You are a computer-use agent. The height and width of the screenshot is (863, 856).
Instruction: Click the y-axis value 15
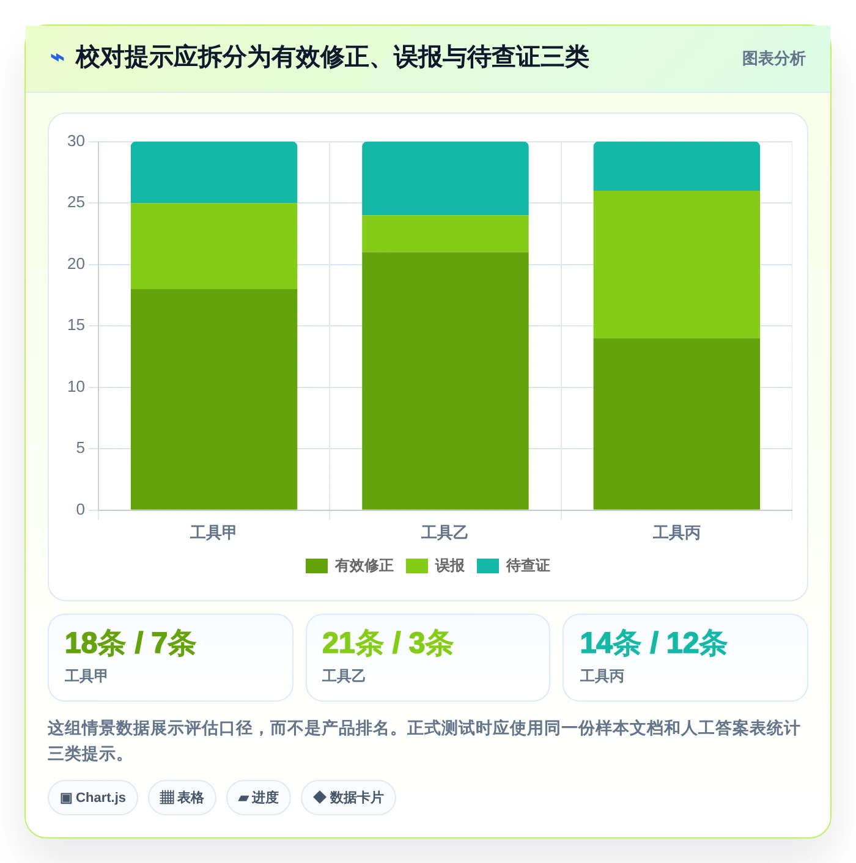[x=76, y=325]
